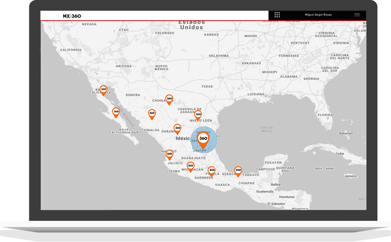Image resolution: width=391 pixels, height=242 pixels.
Task: Click the Texas label on the map
Action: [207, 86]
